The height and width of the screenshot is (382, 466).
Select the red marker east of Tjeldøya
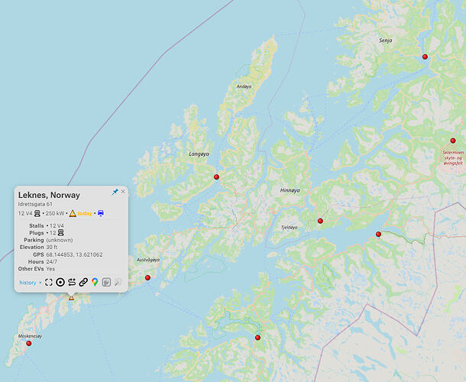tap(320, 221)
